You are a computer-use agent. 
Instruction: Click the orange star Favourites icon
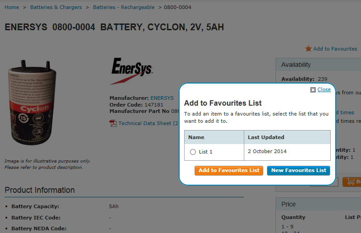click(x=308, y=48)
